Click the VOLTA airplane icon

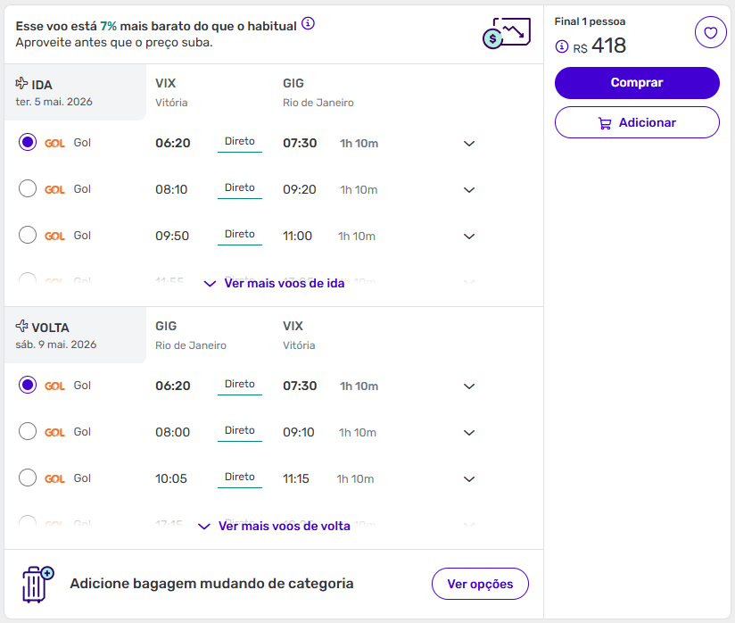[22, 327]
